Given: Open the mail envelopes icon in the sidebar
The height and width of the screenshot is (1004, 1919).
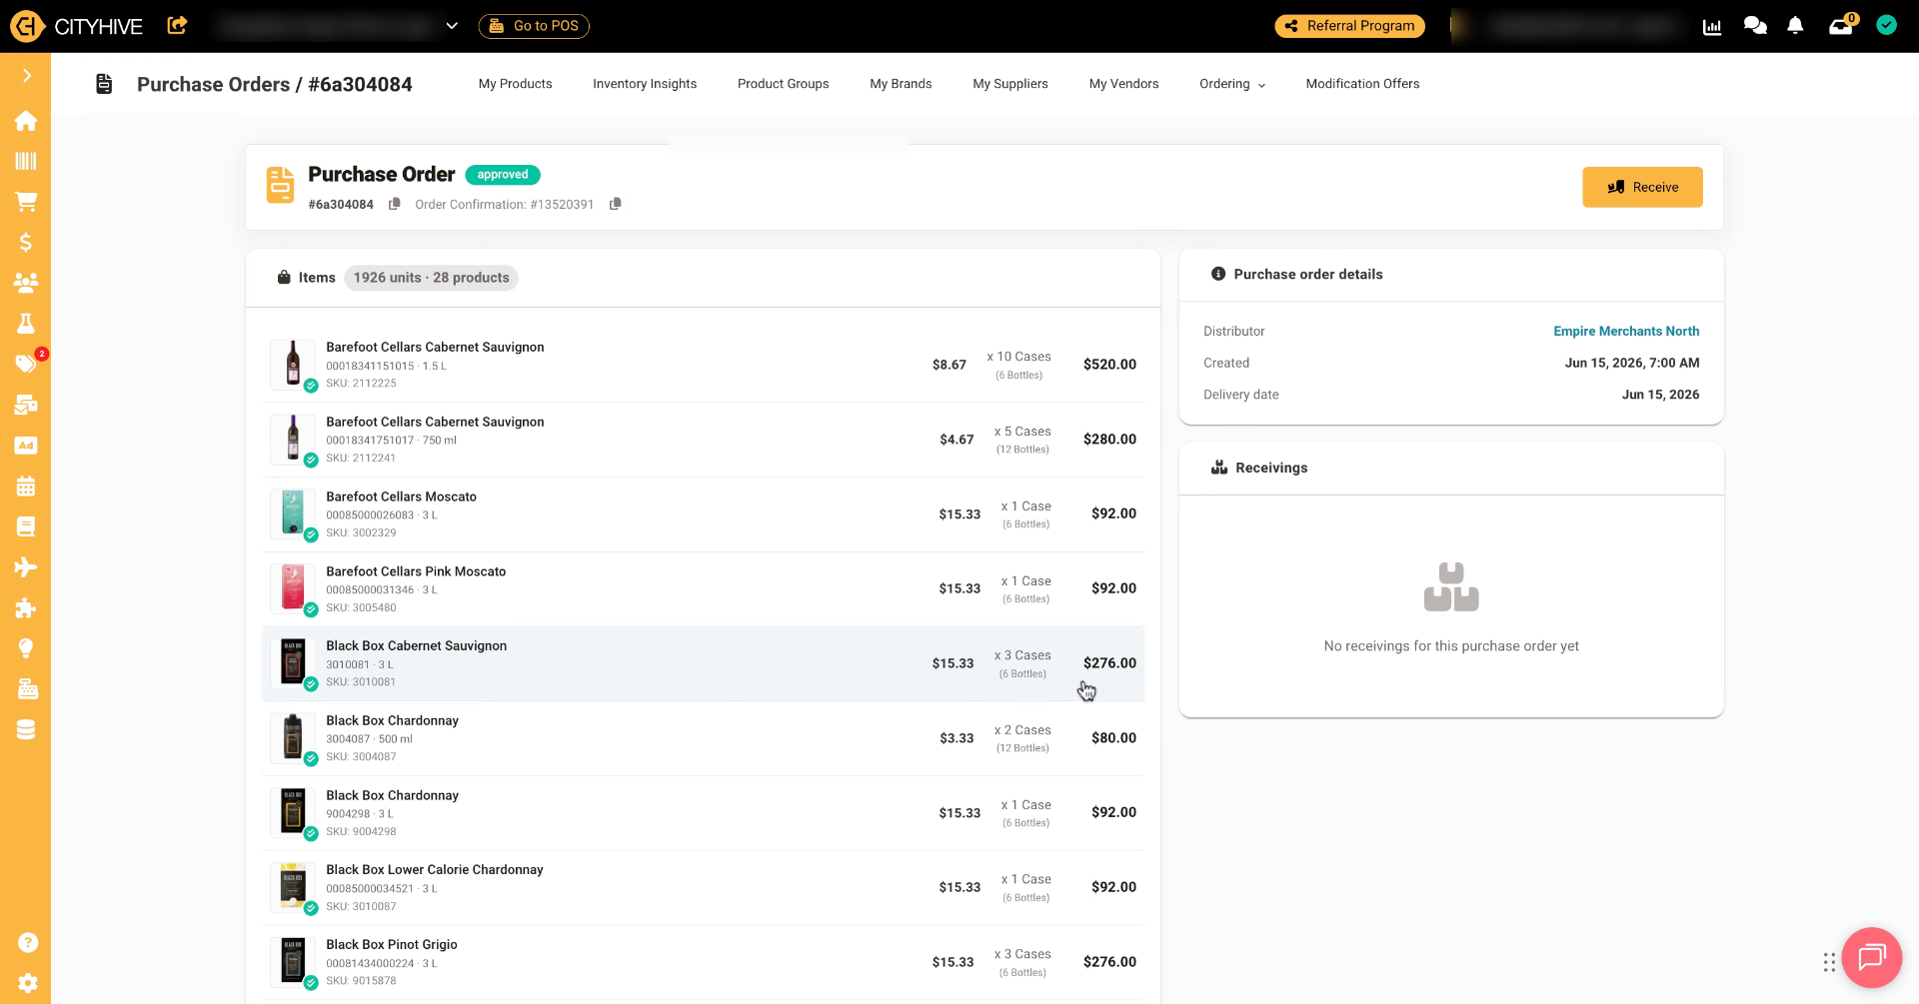Looking at the screenshot, I should 26,405.
